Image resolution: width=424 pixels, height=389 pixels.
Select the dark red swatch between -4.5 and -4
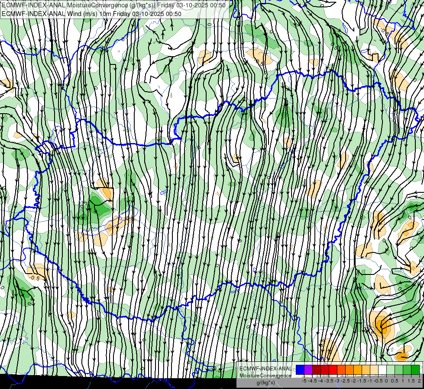tap(317, 370)
